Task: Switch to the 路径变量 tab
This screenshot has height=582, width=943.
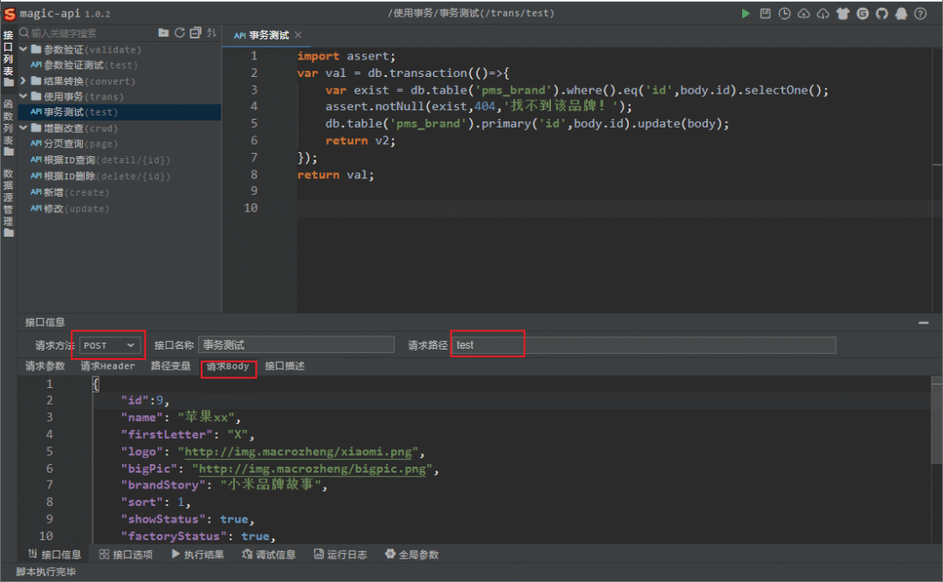Action: click(x=170, y=366)
